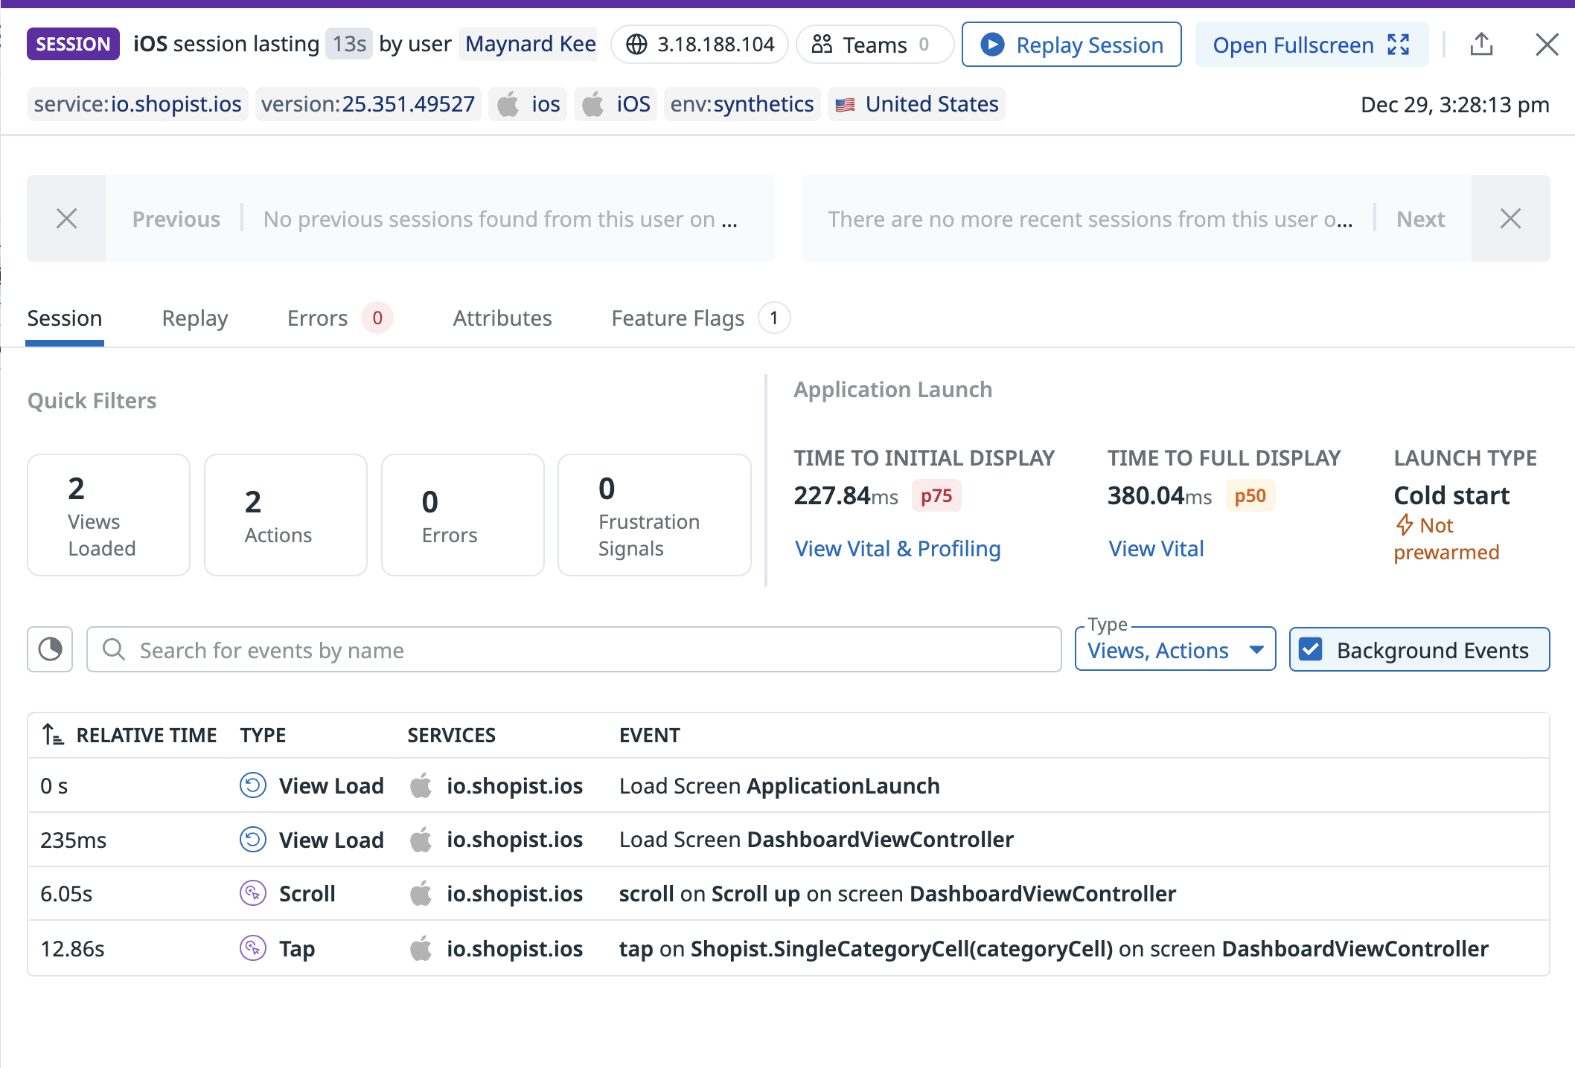Uncheck the Background Events checkbox

tap(1311, 649)
